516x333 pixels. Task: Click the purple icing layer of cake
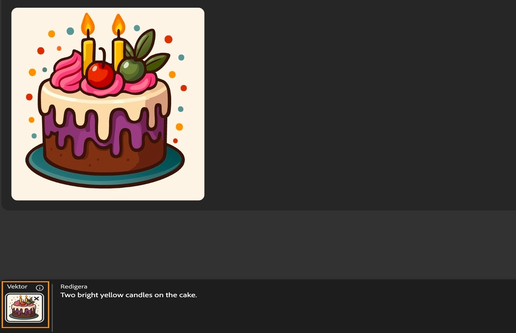click(x=105, y=129)
